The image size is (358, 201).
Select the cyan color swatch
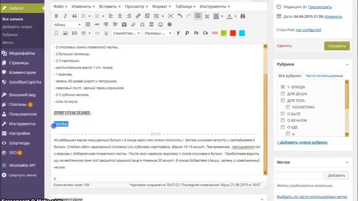pos(242,33)
